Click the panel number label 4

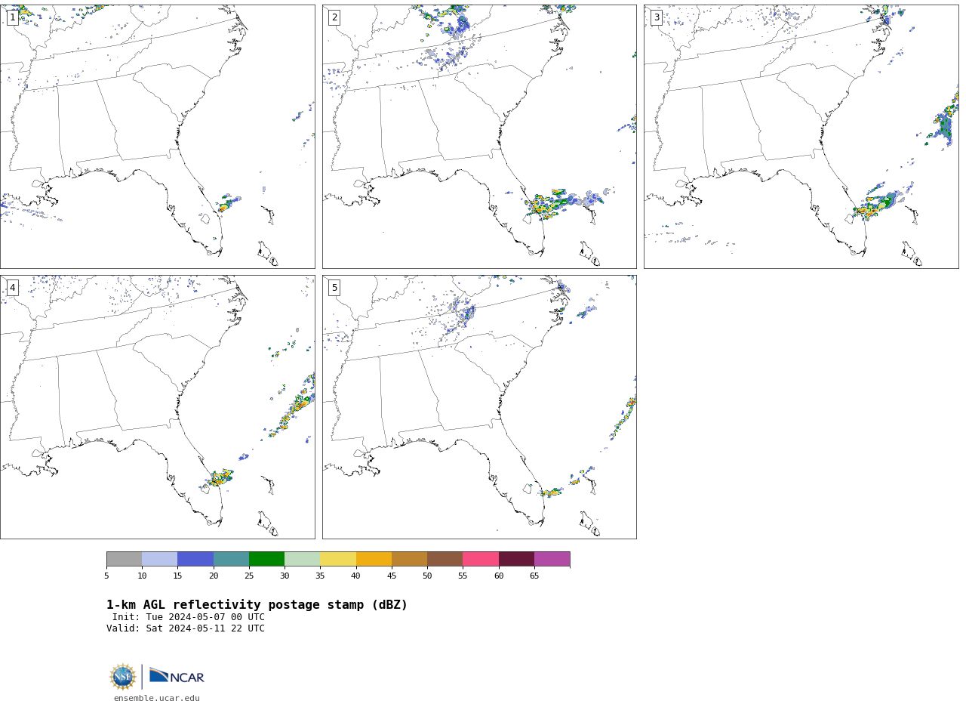12,288
